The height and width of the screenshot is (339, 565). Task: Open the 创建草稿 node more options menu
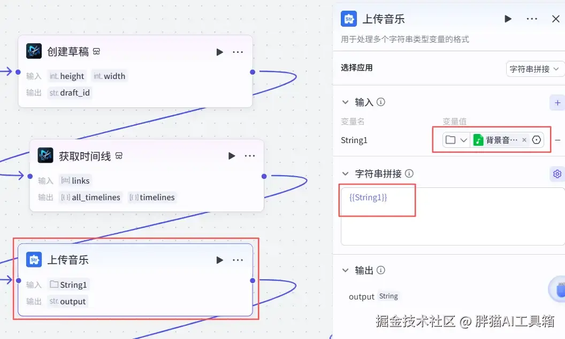point(238,52)
